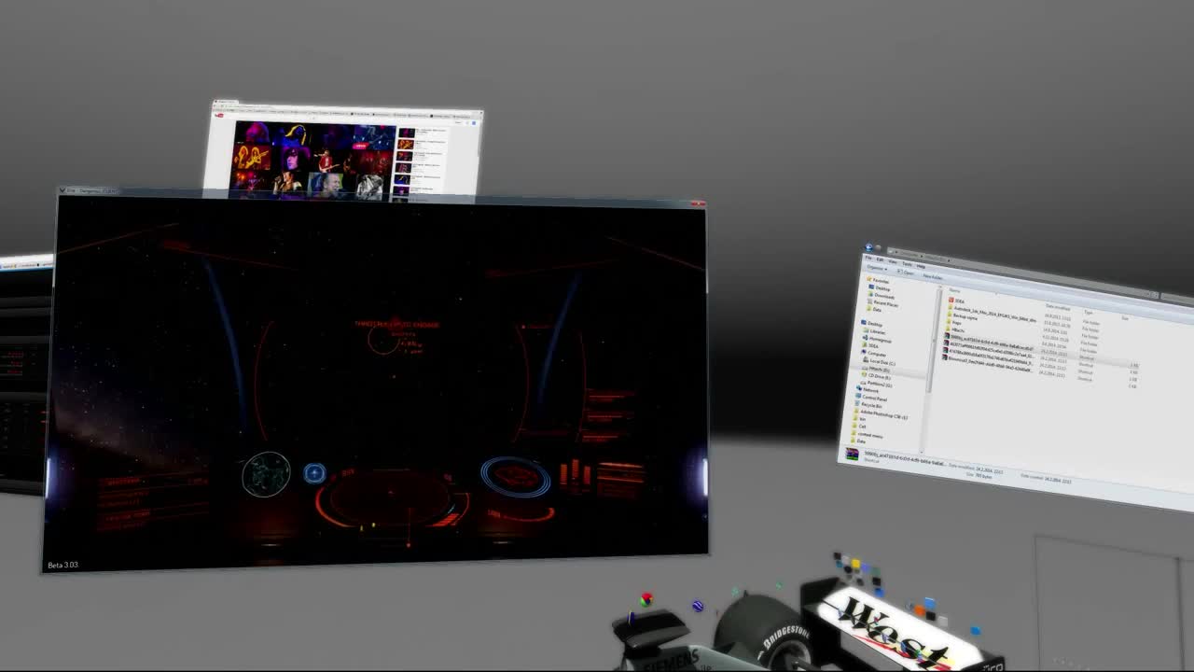Select Computer in the navigation pane
Image resolution: width=1194 pixels, height=672 pixels.
[x=876, y=354]
